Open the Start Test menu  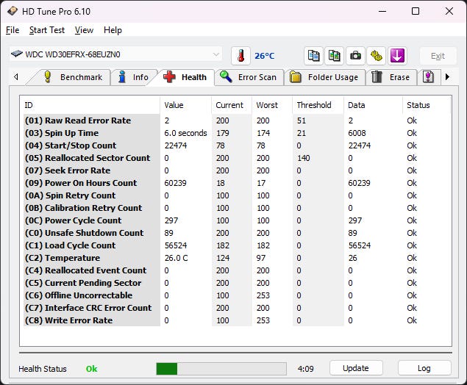pos(47,30)
